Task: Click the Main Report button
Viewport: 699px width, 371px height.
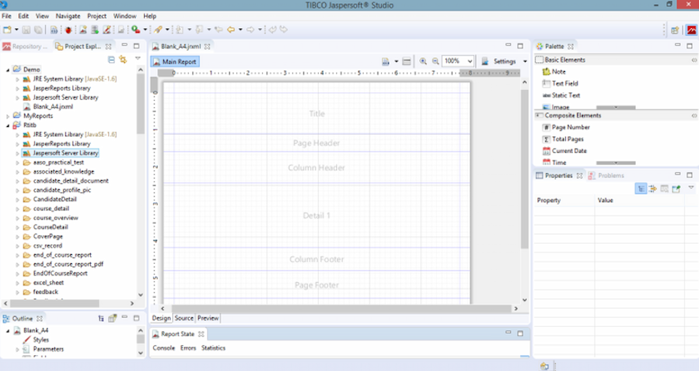Action: pyautogui.click(x=175, y=62)
